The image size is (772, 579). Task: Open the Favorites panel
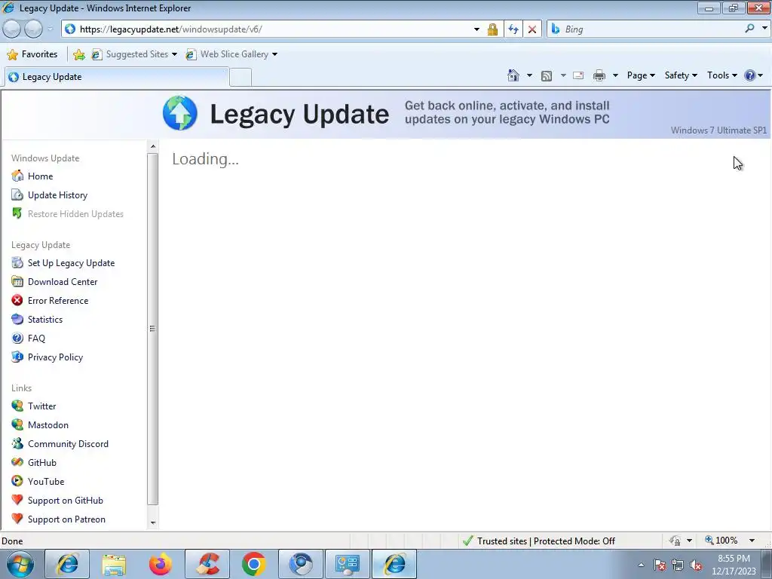[32, 54]
